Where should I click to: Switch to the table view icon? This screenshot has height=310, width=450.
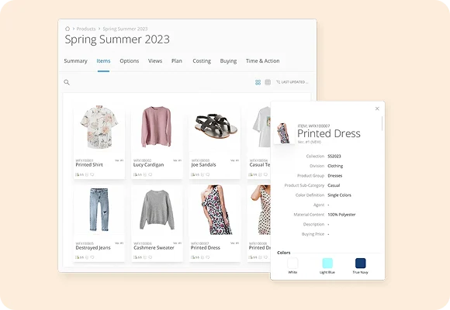point(268,82)
